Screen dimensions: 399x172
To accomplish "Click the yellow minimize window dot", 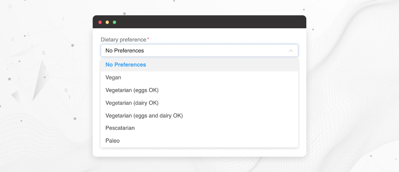I will pyautogui.click(x=107, y=22).
